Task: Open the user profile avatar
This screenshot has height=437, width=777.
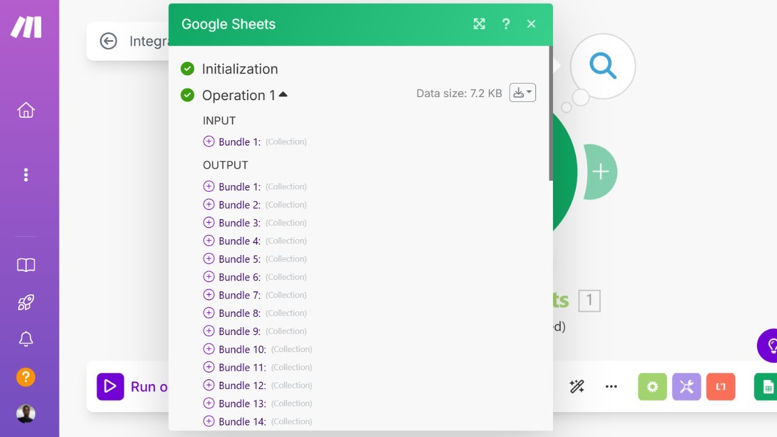Action: pos(25,414)
